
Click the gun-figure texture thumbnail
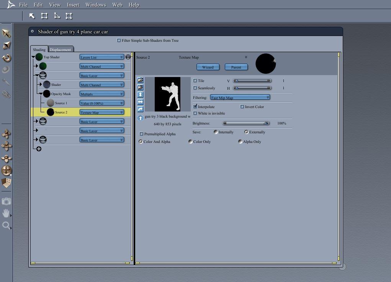(x=167, y=94)
